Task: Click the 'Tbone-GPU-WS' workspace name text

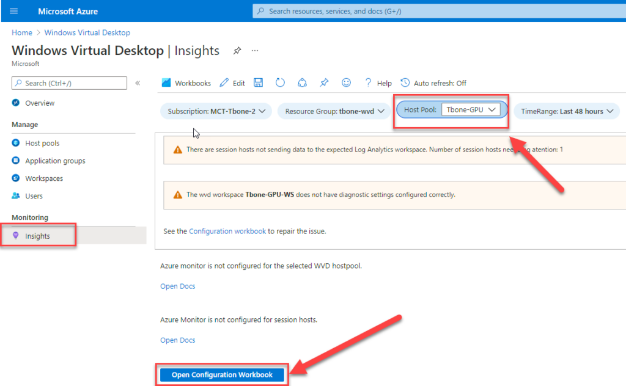Action: tap(270, 195)
